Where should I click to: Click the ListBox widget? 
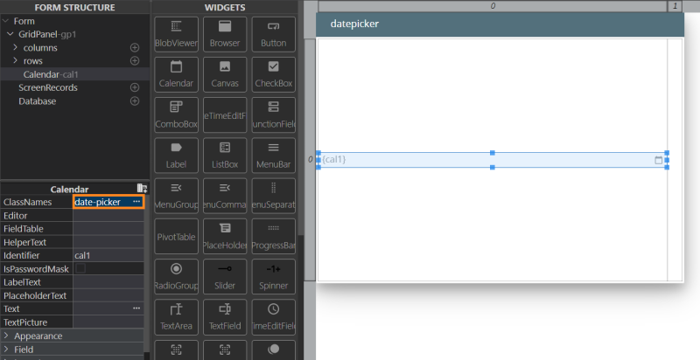(225, 154)
